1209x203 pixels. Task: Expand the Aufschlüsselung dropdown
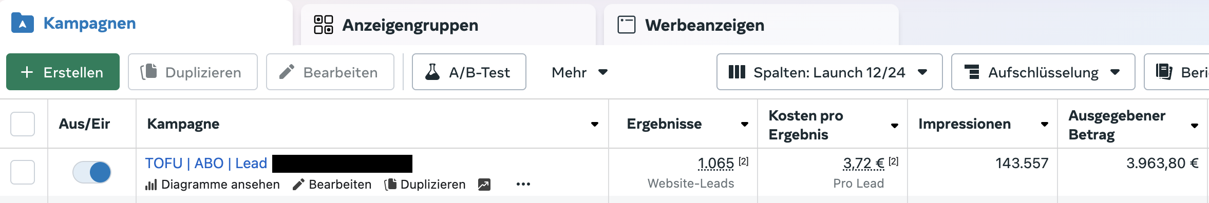[x=1043, y=72]
